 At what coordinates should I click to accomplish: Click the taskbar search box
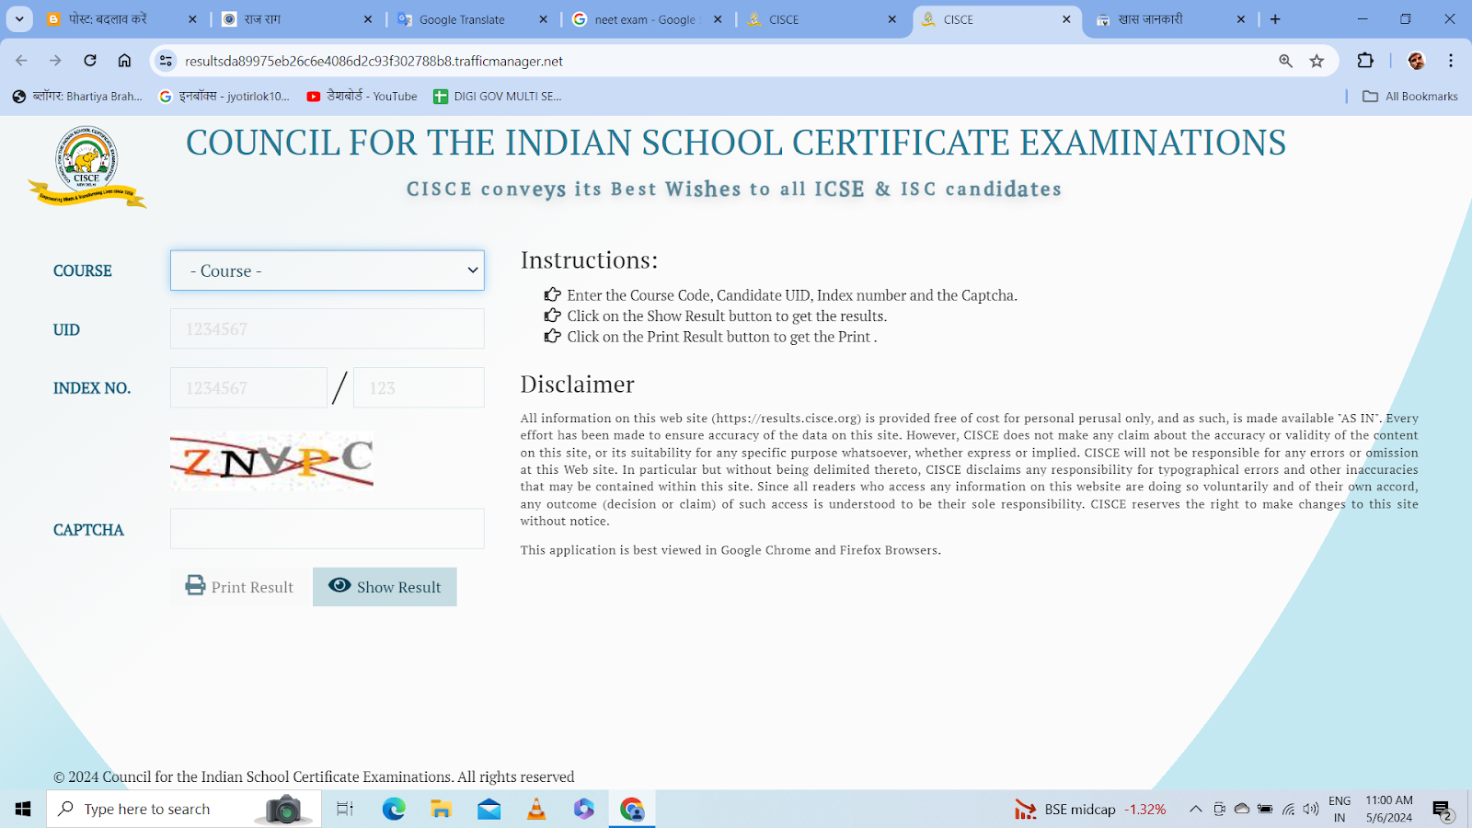pyautogui.click(x=184, y=809)
